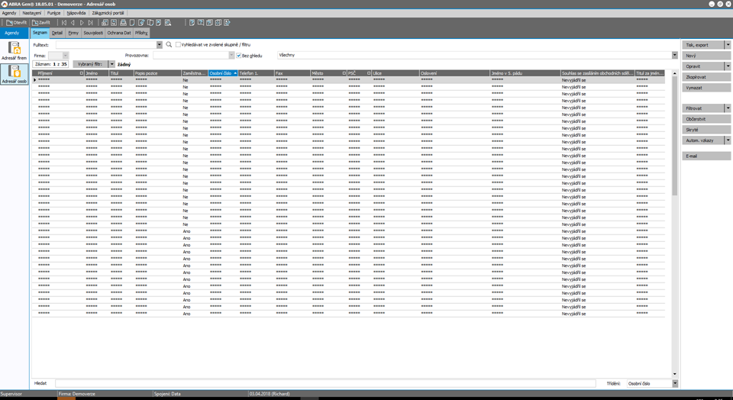
Task: Switch to the Souvislosti tab
Action: click(x=93, y=33)
